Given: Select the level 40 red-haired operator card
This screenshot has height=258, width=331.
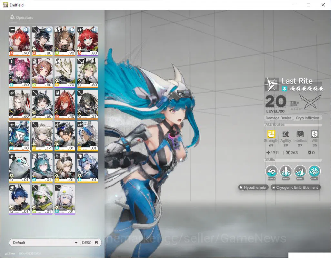Looking at the screenshot, I should [65, 104].
